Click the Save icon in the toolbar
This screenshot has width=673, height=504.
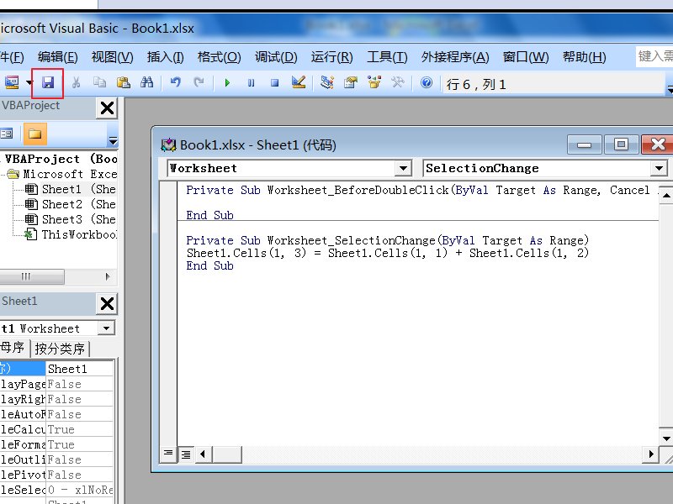48,82
